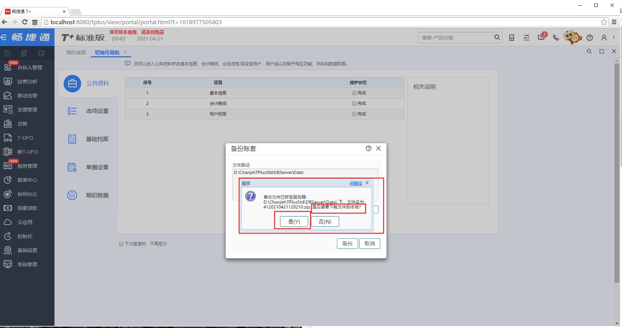The width and height of the screenshot is (622, 328).
Task: Click the 总账 sidebar icon
Action: pos(8,124)
